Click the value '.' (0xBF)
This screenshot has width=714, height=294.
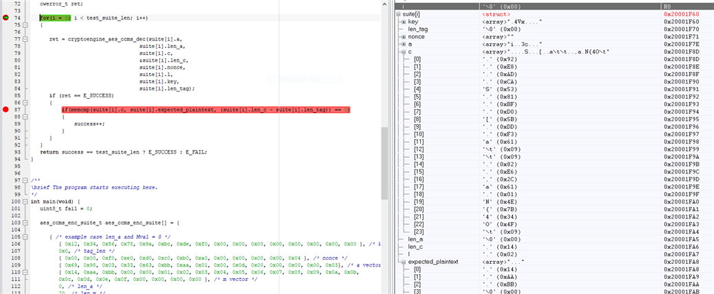(499, 103)
